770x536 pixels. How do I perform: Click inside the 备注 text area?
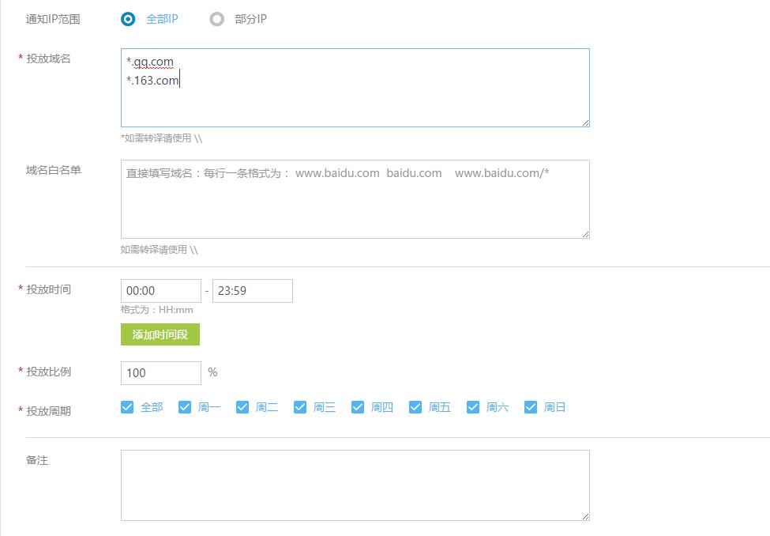click(355, 485)
